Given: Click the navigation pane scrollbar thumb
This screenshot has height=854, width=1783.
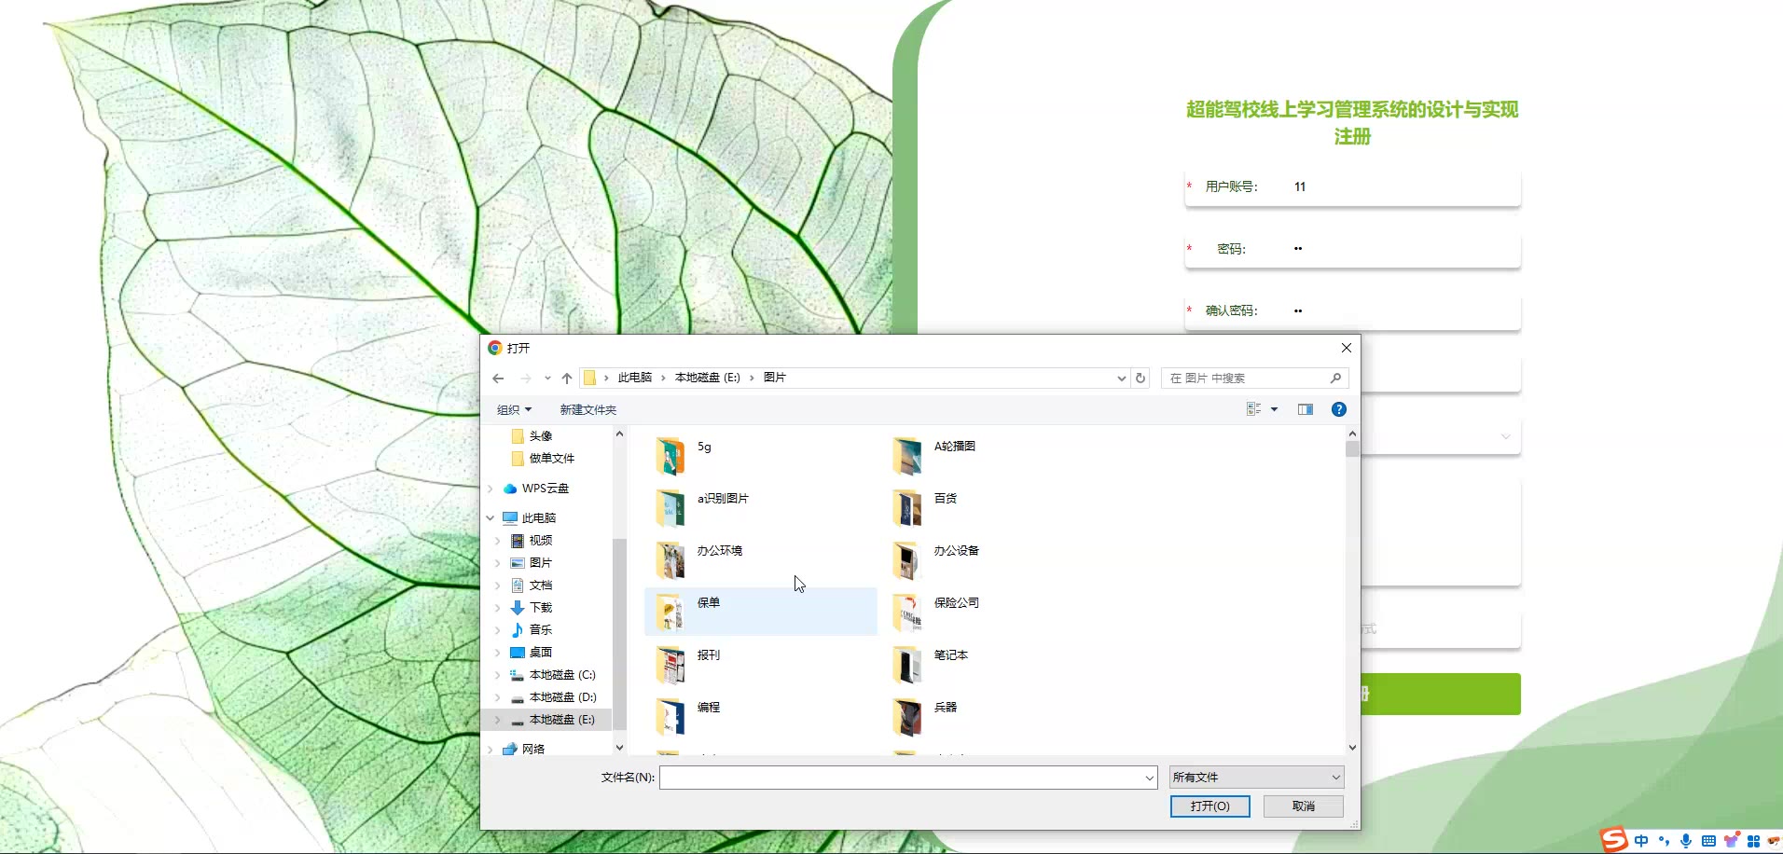Looking at the screenshot, I should (x=619, y=634).
